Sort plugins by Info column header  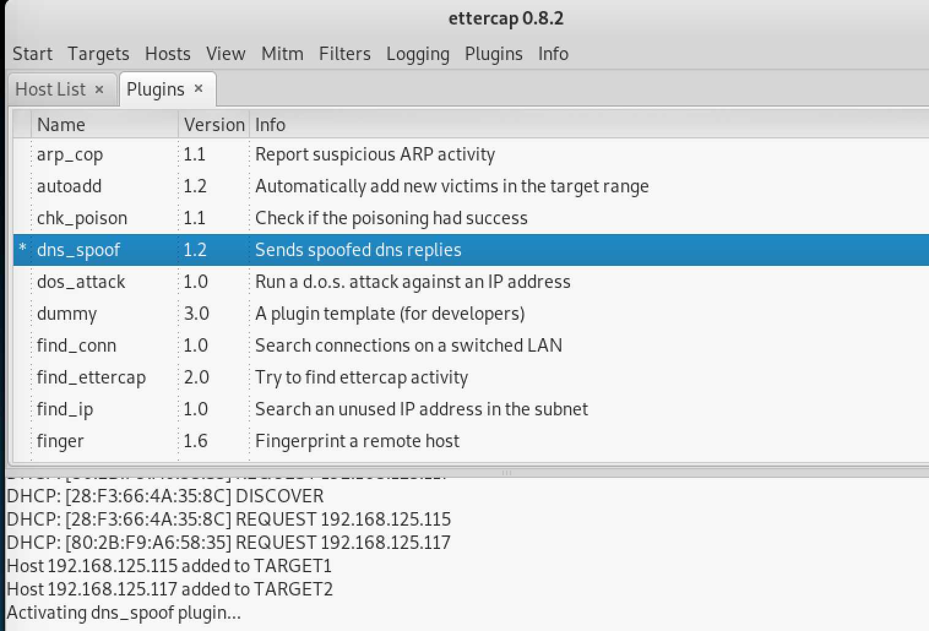[x=588, y=124]
